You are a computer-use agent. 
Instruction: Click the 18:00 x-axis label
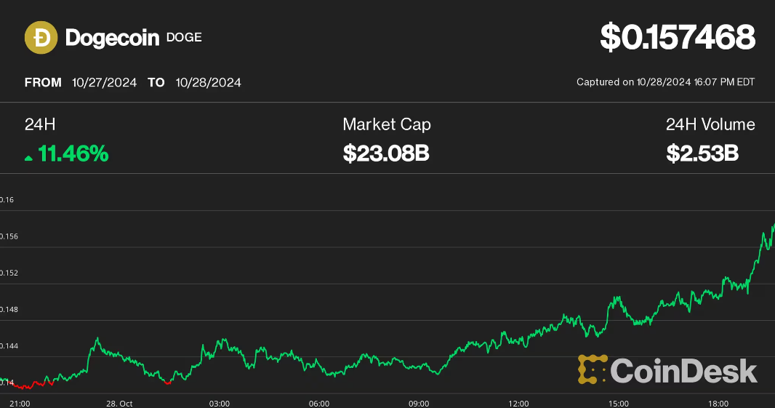tap(718, 404)
